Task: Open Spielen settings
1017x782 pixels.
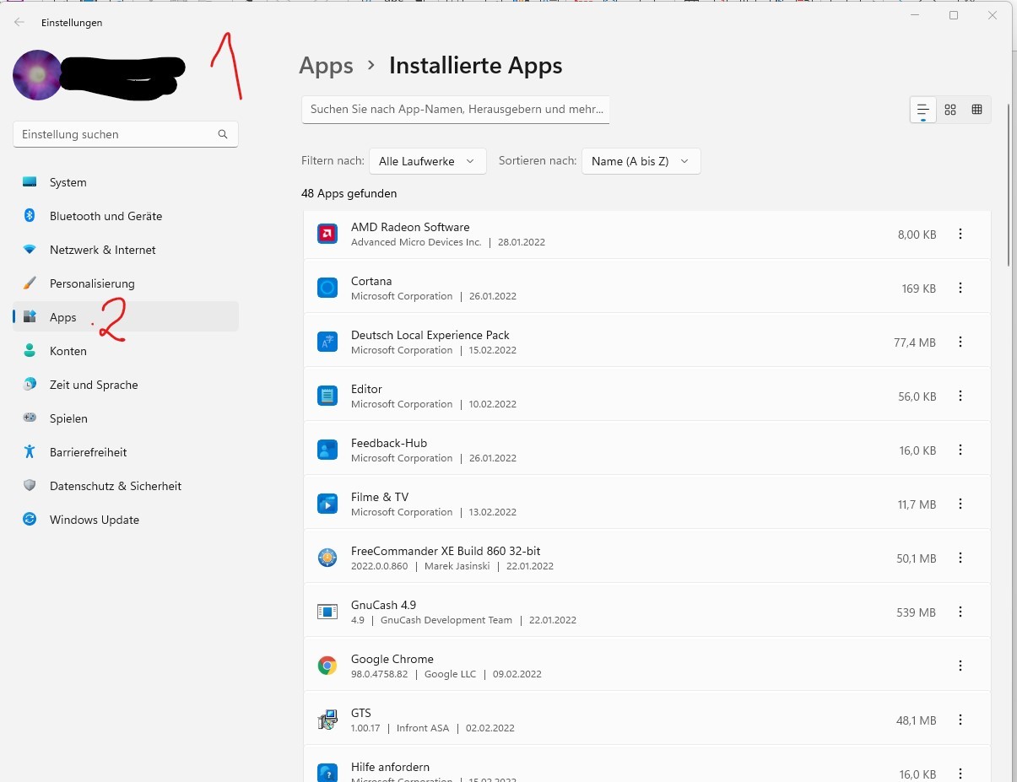Action: [126, 418]
